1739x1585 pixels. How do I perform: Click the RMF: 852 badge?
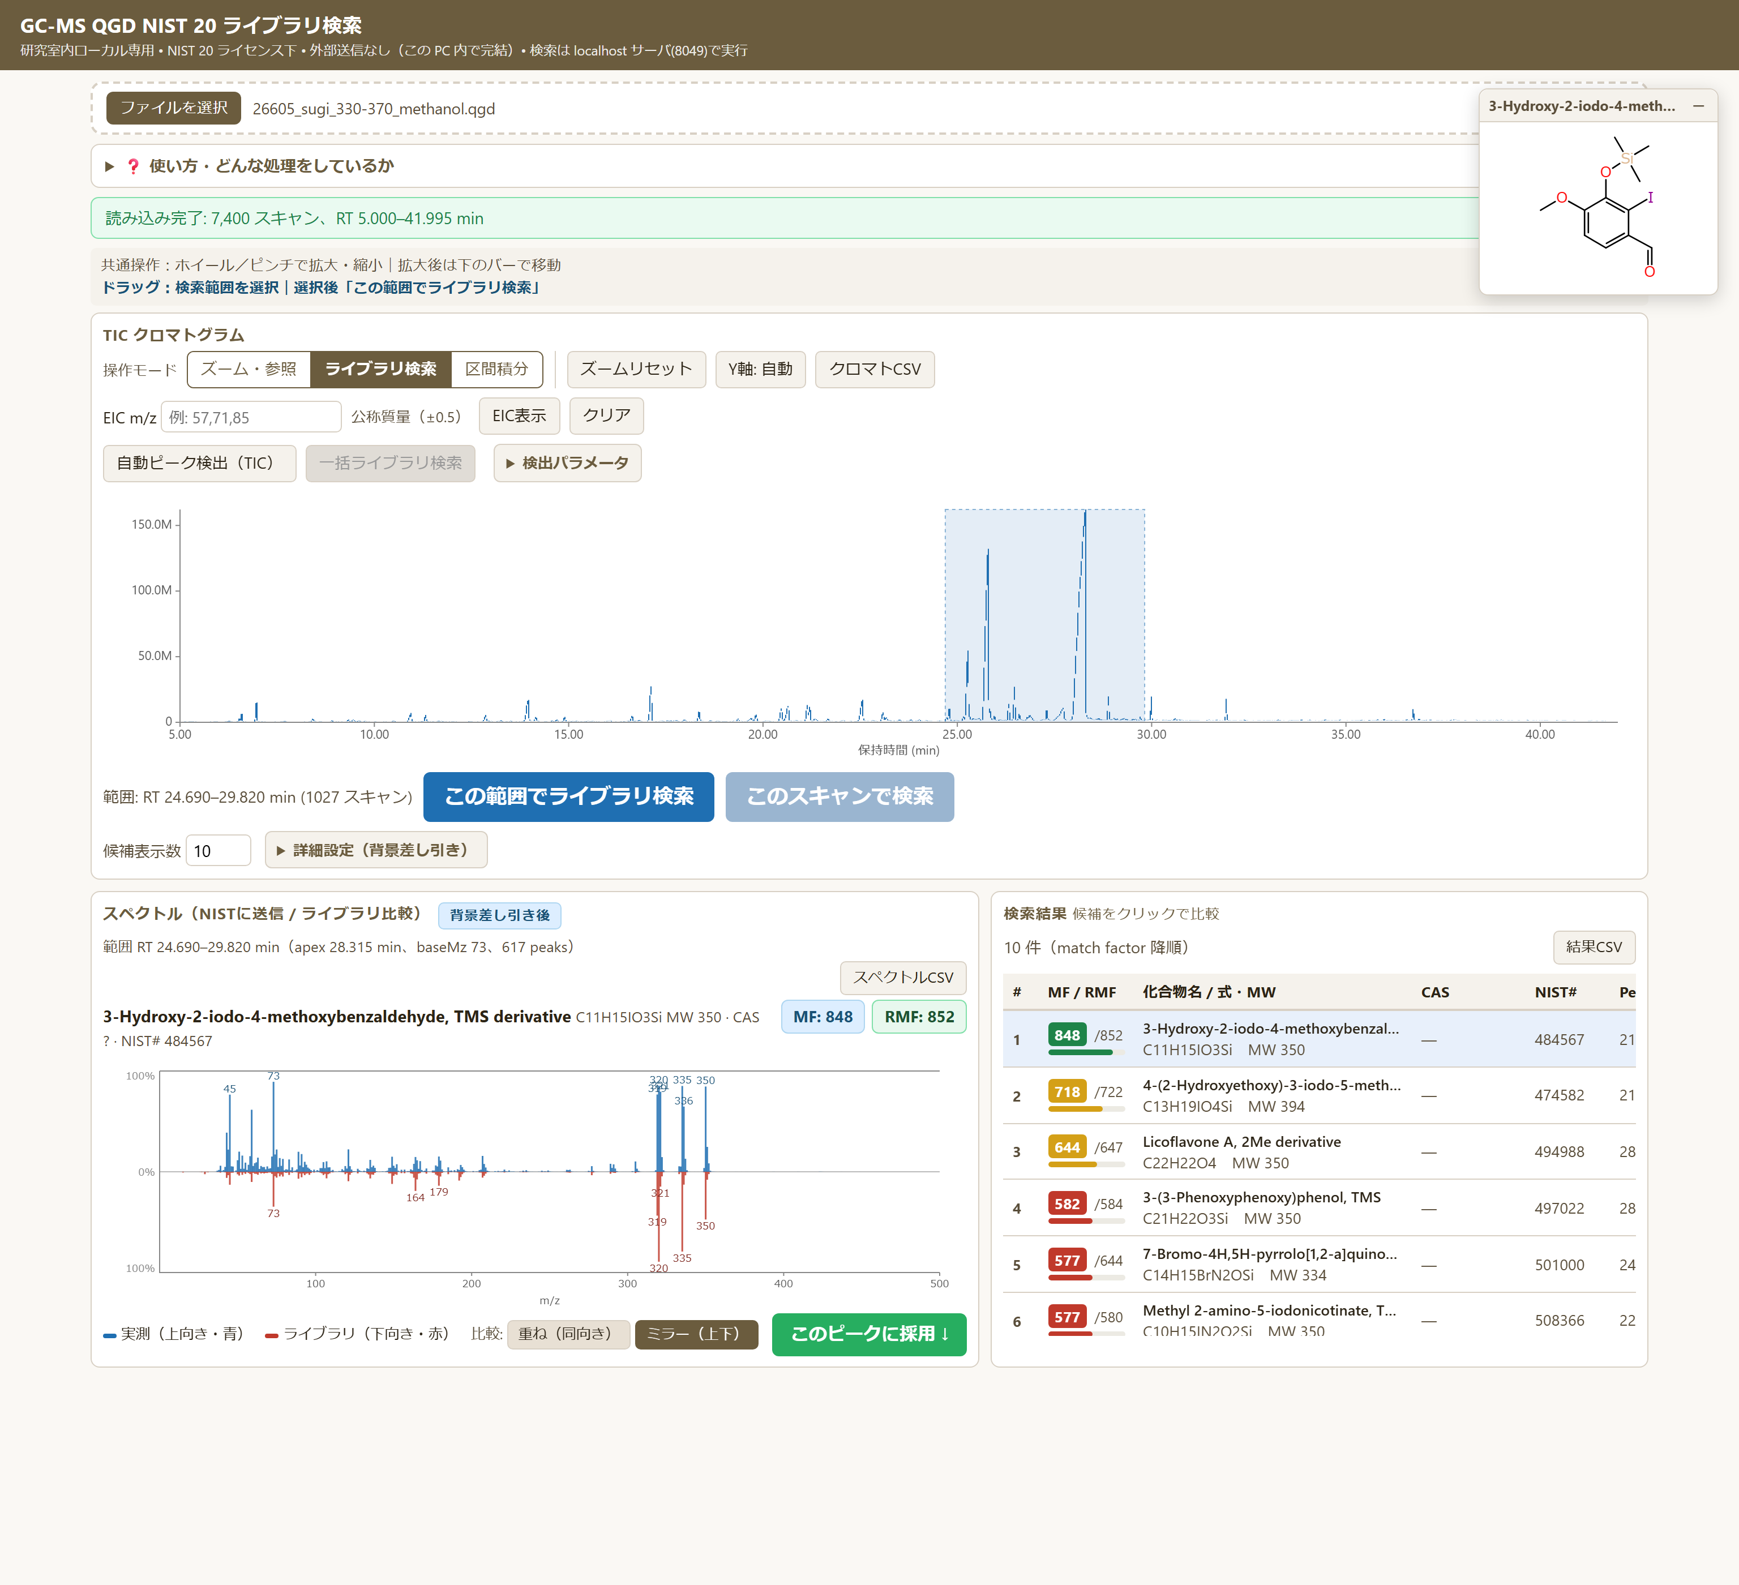pyautogui.click(x=919, y=1017)
